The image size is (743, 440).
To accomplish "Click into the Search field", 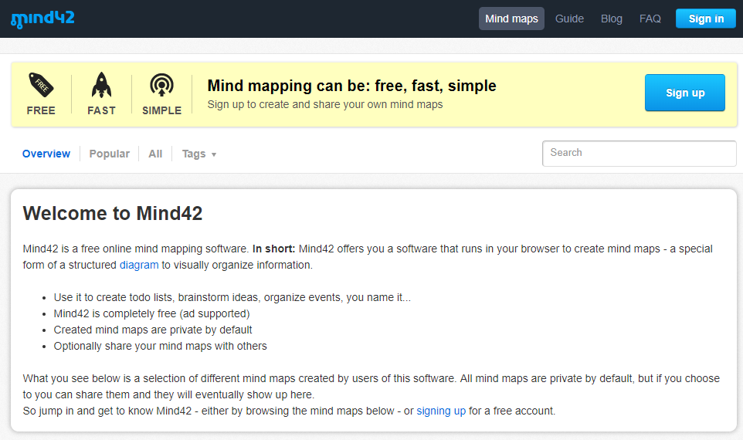I will 640,153.
